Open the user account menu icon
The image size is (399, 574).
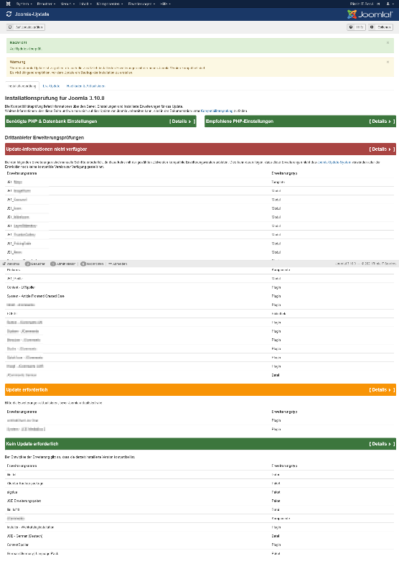[x=389, y=4]
